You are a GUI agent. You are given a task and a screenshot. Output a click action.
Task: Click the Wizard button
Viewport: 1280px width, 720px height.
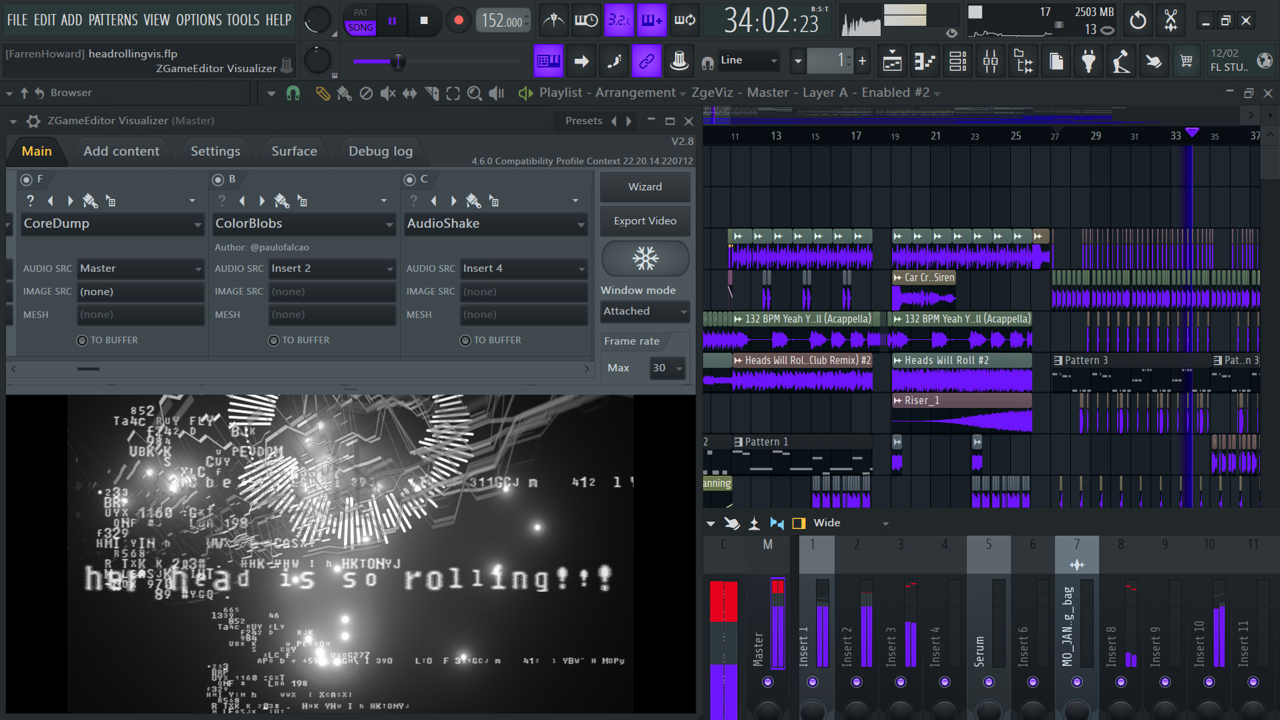click(645, 187)
